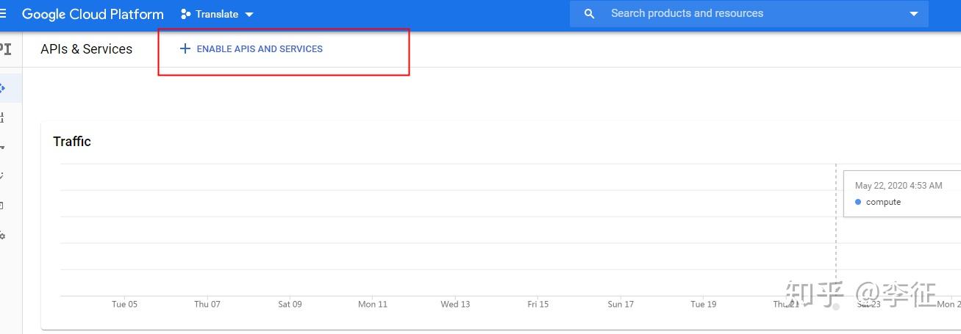Click ENABLE APIS AND SERVICES button

[x=251, y=49]
